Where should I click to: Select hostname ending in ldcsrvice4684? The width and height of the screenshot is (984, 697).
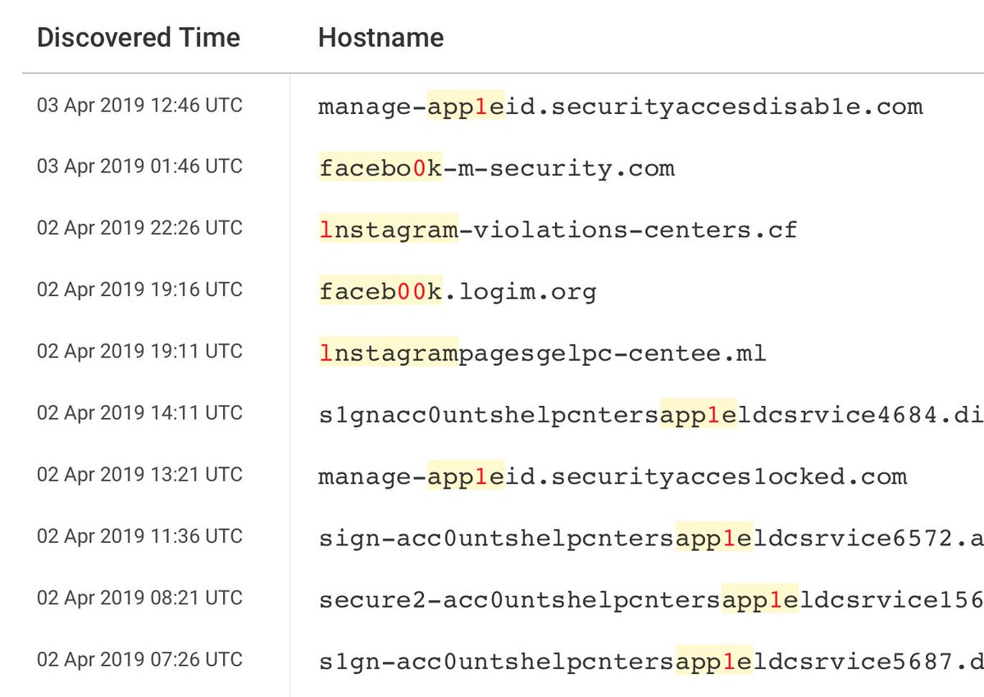coord(651,415)
